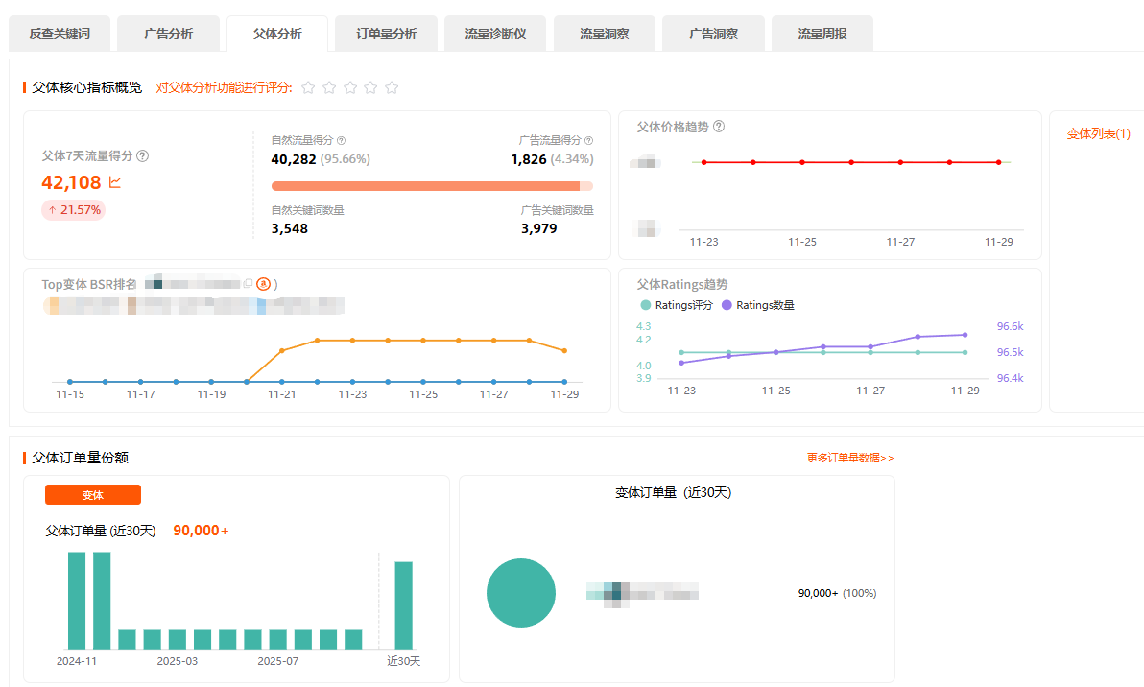Open the 流量诊断仪 tab
The height and width of the screenshot is (687, 1144).
pyautogui.click(x=495, y=34)
